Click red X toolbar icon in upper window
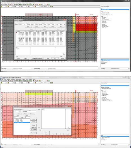Screen dimensions: 131x148 pyautogui.click(x=47, y=4)
